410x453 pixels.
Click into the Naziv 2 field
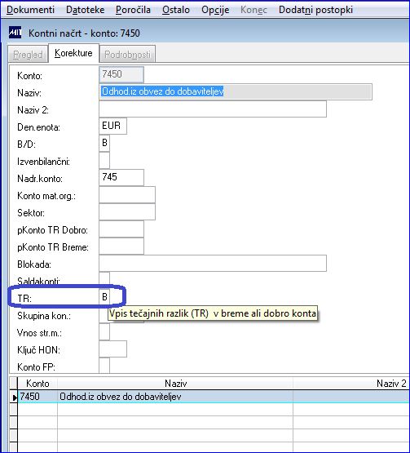pyautogui.click(x=213, y=109)
